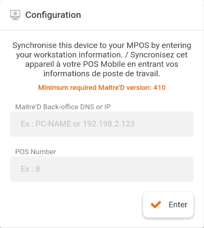Click the 'Ex : PC-NAME or 192.198.2.123' placeholder
Screen dimensions: 204x228
tap(78, 124)
